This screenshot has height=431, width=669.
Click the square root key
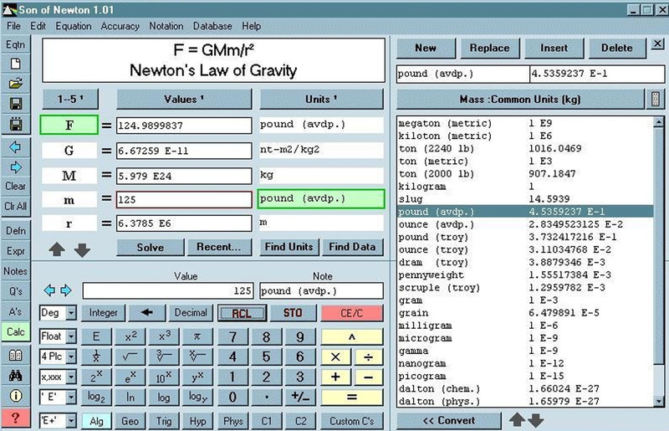(130, 357)
